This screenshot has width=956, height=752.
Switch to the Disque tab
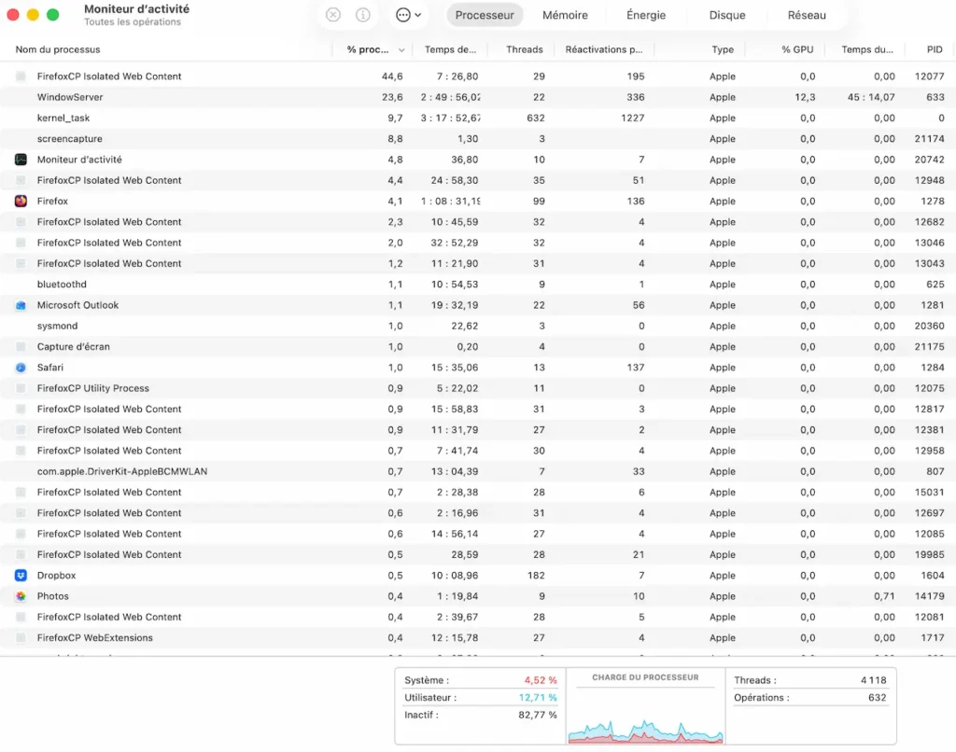(727, 15)
